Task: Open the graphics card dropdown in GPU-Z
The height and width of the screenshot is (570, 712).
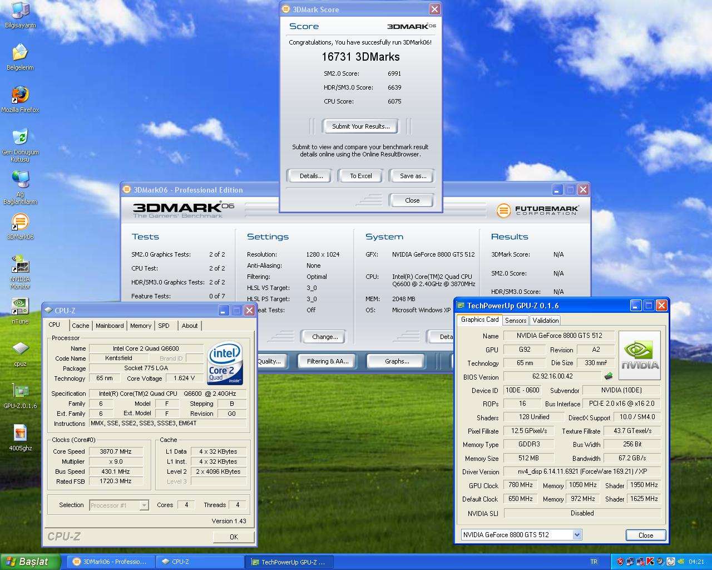Action: click(x=521, y=534)
